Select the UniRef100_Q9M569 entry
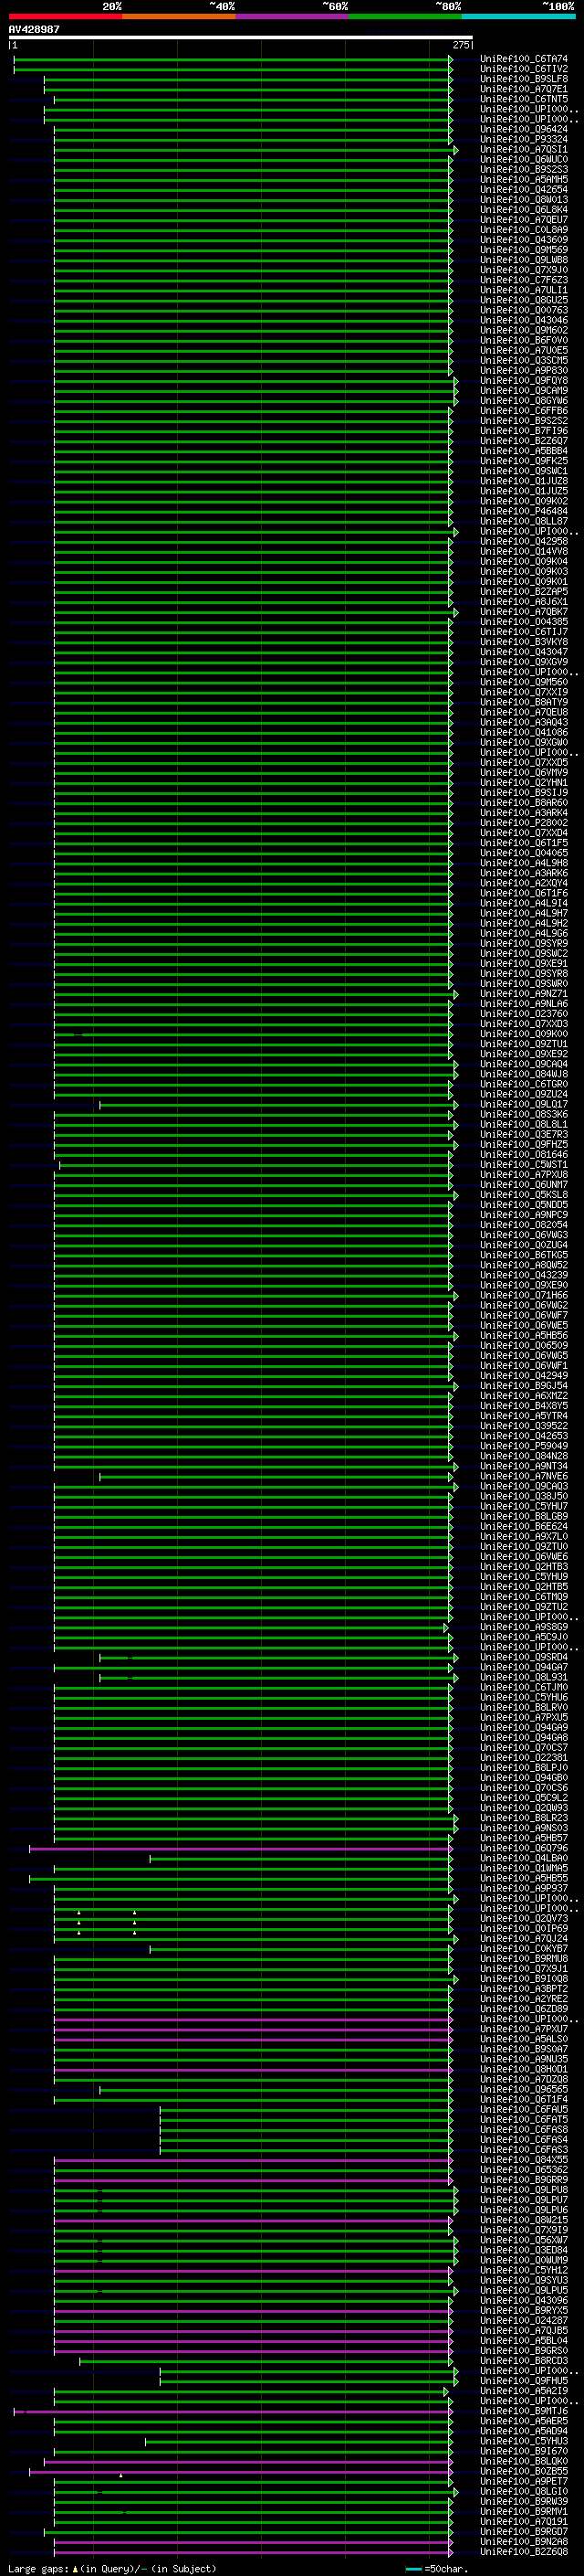This screenshot has width=584, height=2576. (524, 249)
